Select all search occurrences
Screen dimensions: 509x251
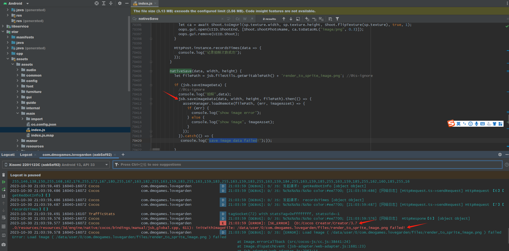[321, 19]
